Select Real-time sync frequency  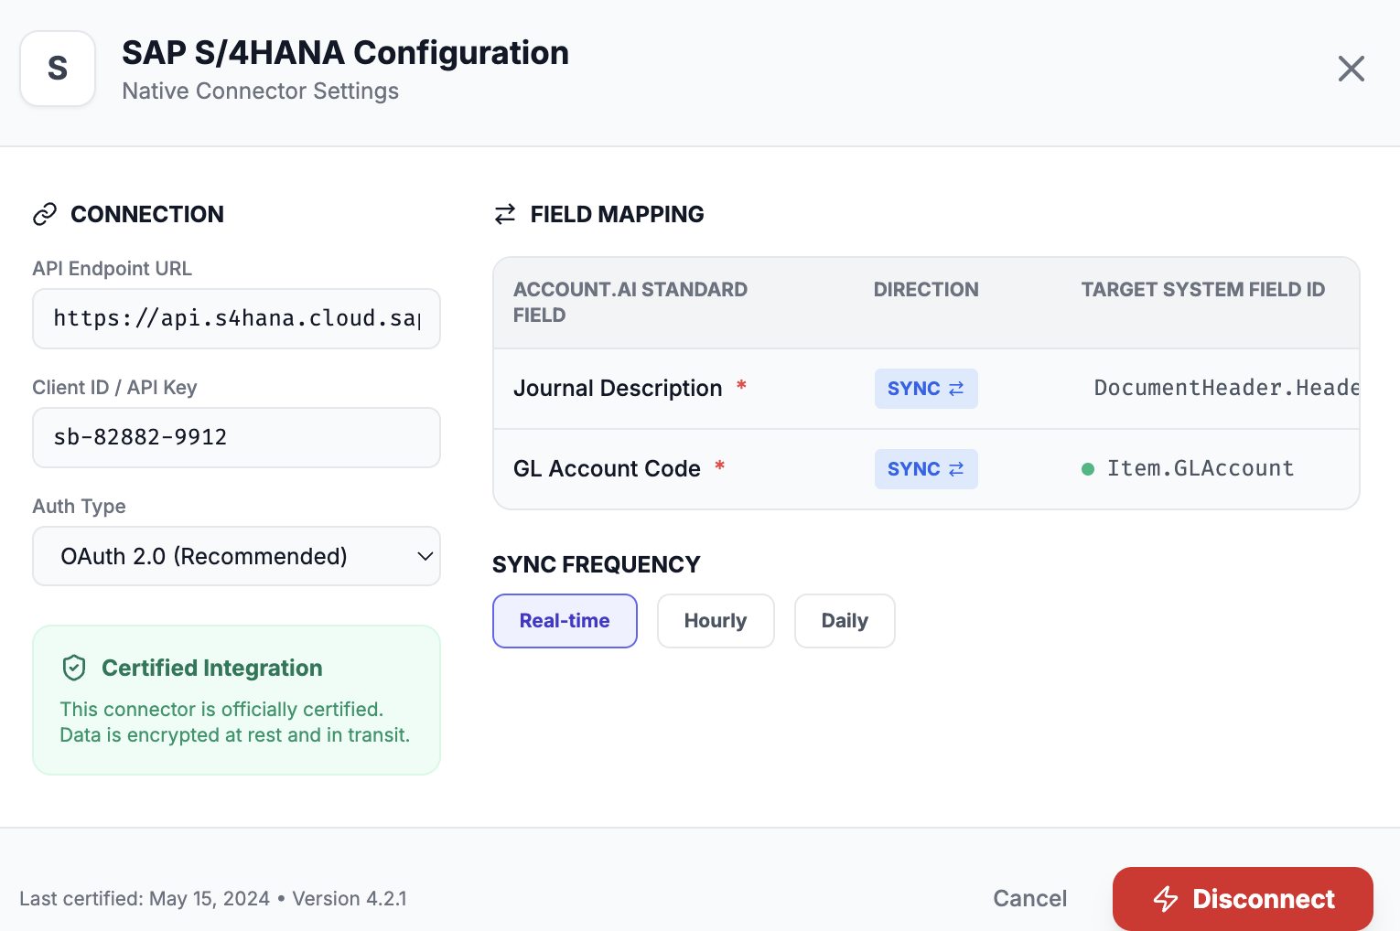[x=565, y=621]
